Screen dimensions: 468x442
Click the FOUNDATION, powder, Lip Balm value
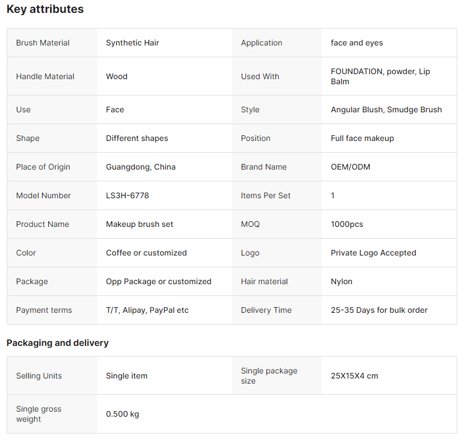coord(380,76)
